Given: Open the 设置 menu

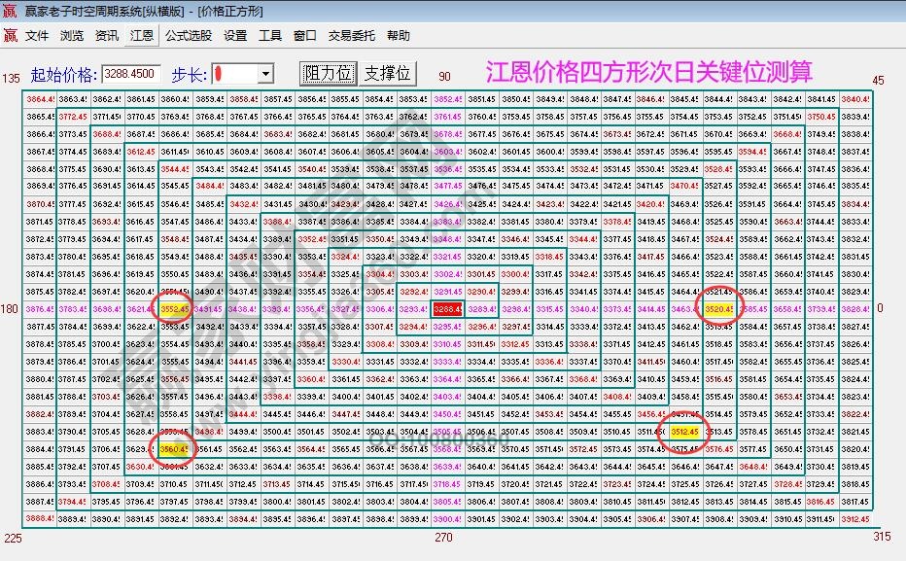Looking at the screenshot, I should pyautogui.click(x=234, y=35).
